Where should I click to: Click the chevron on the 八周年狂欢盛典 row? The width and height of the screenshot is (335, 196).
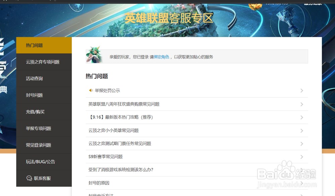(302, 104)
